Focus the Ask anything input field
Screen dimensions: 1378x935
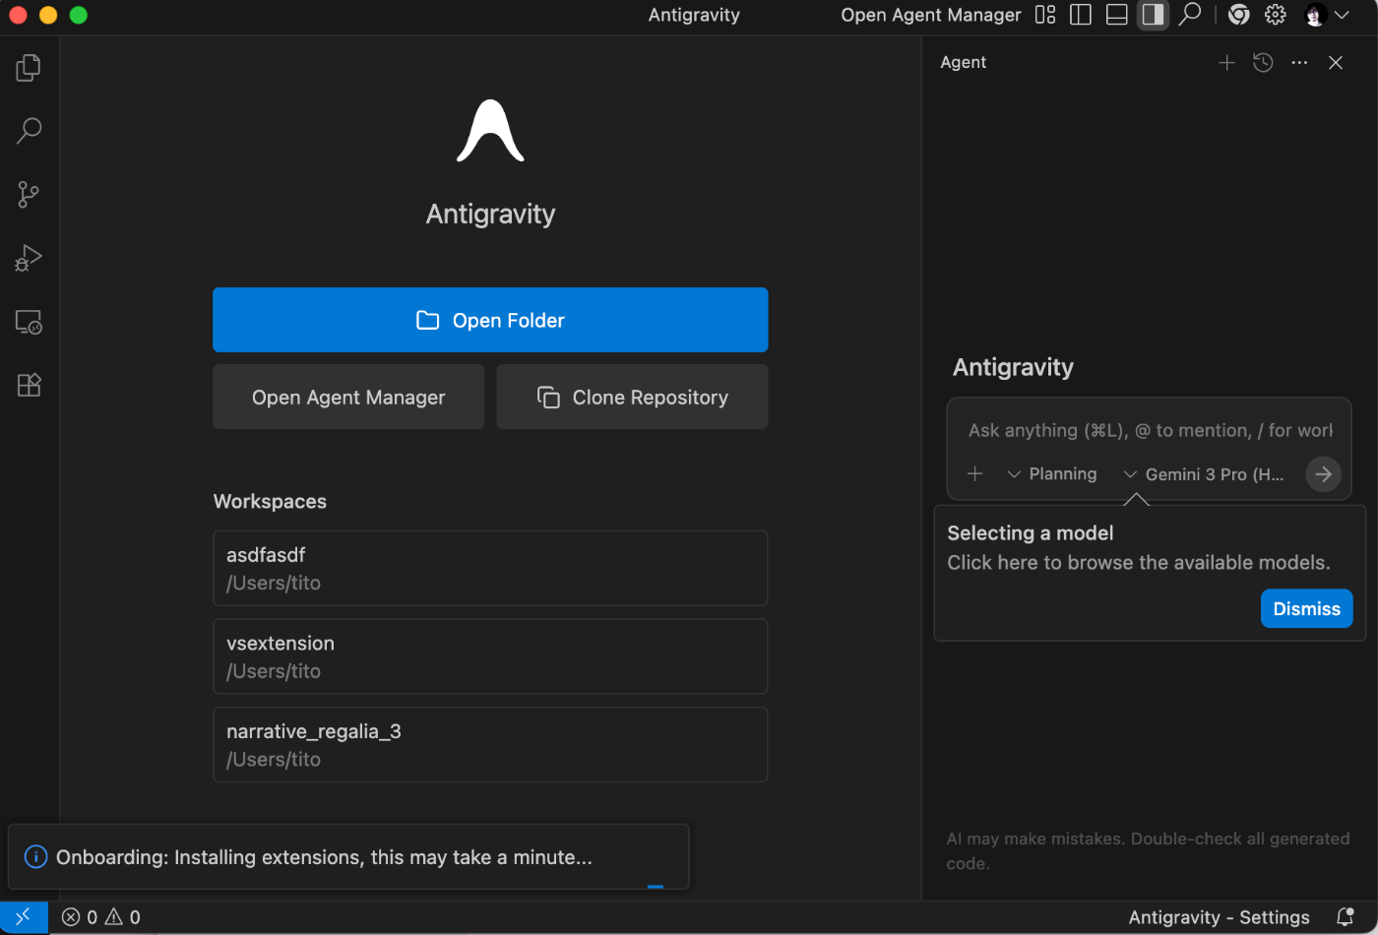click(1149, 430)
